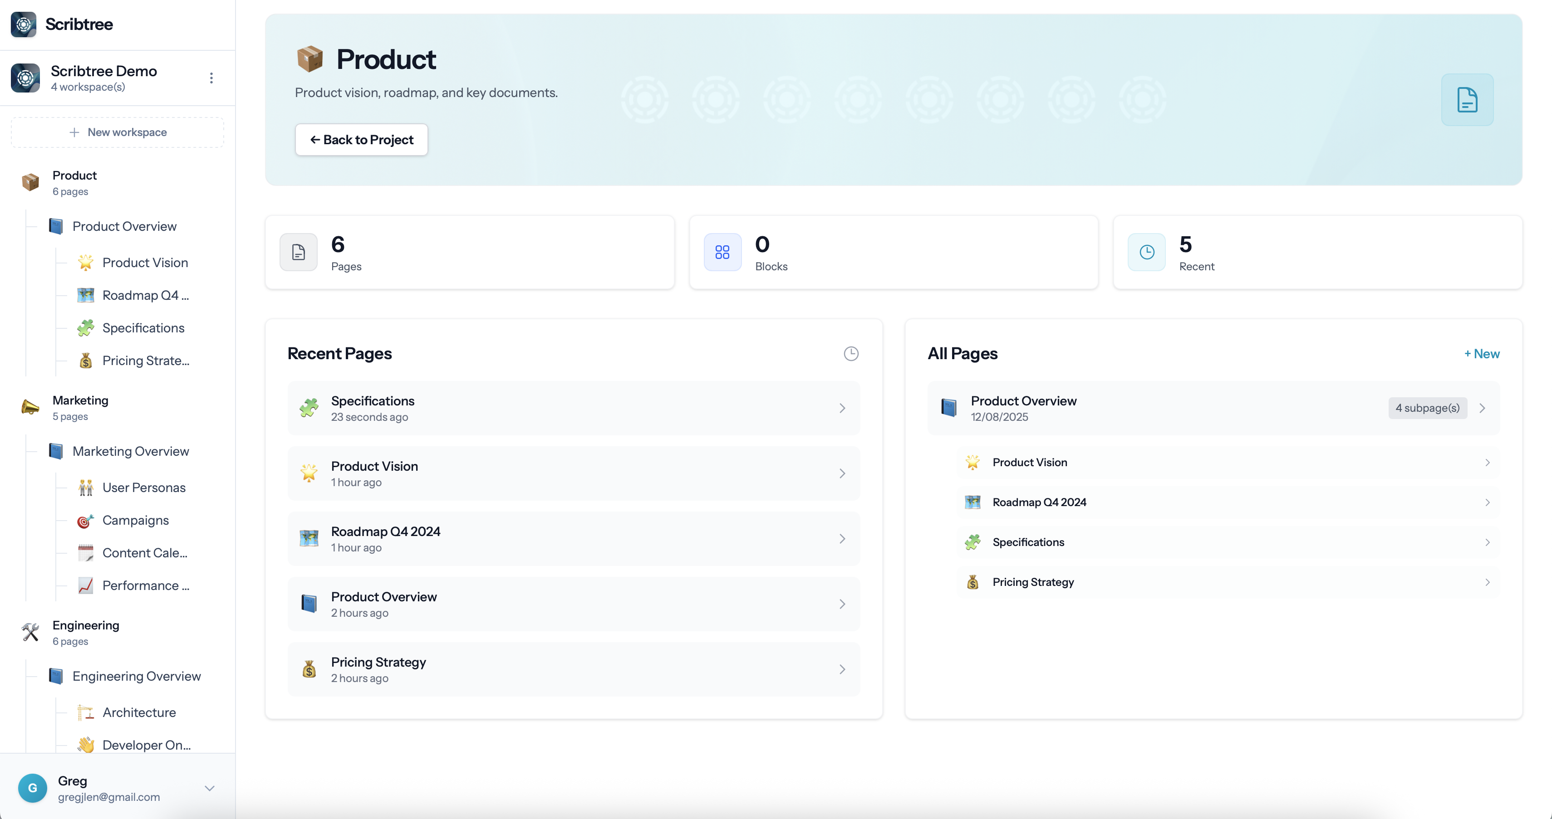Open Marketing Overview in sidebar
The image size is (1552, 819).
point(131,452)
